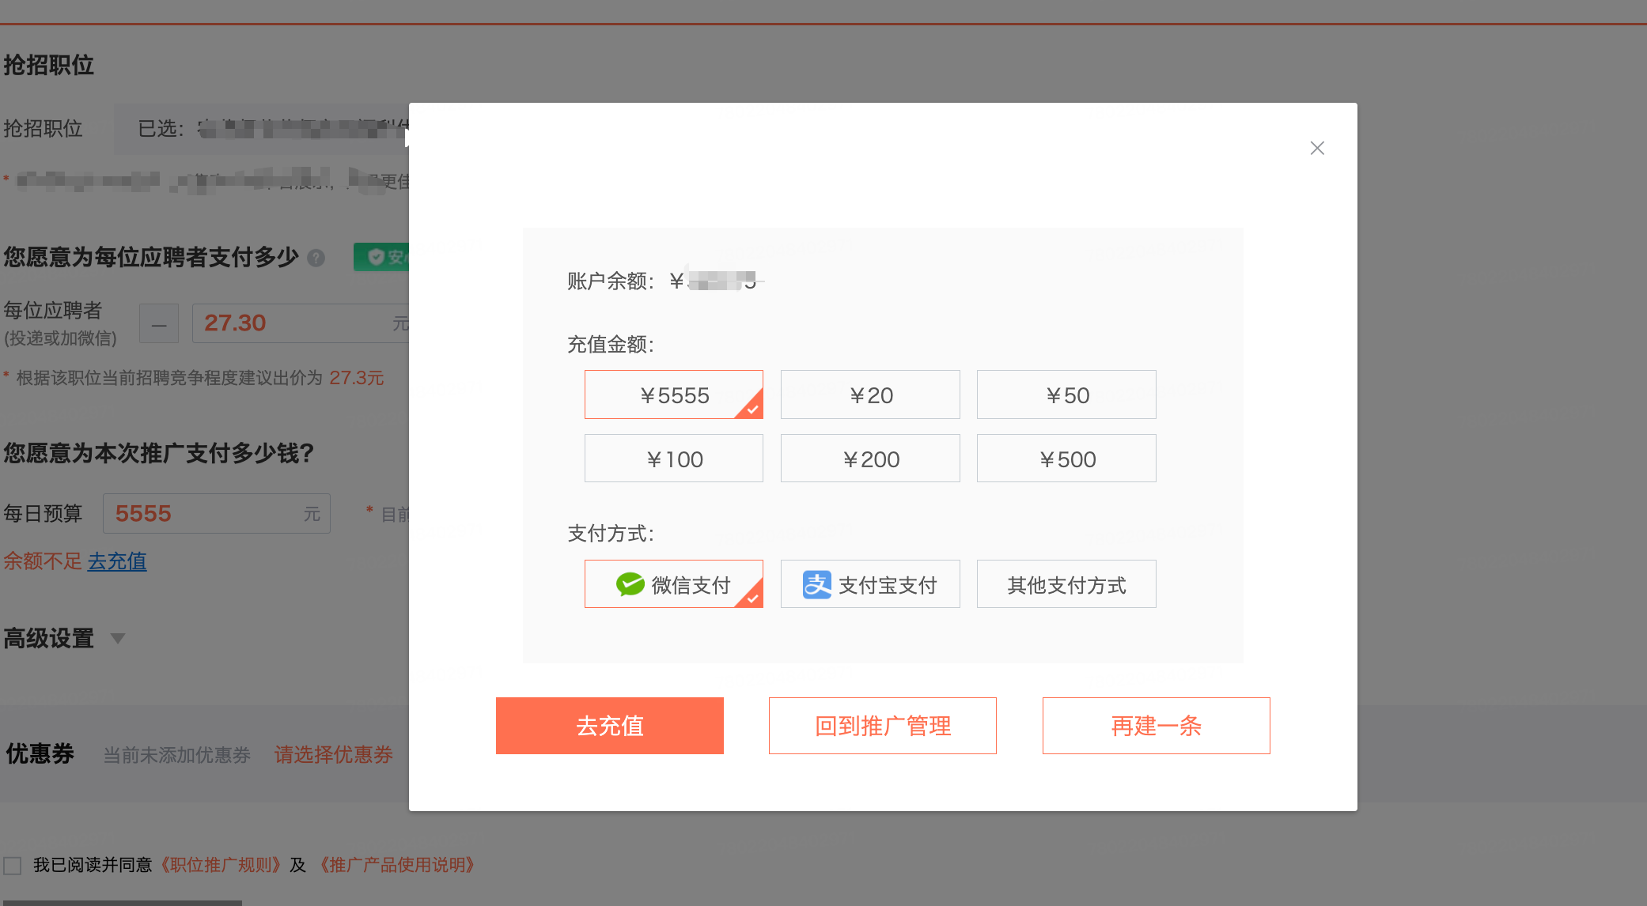Select the ¥100 recharge amount

click(674, 459)
